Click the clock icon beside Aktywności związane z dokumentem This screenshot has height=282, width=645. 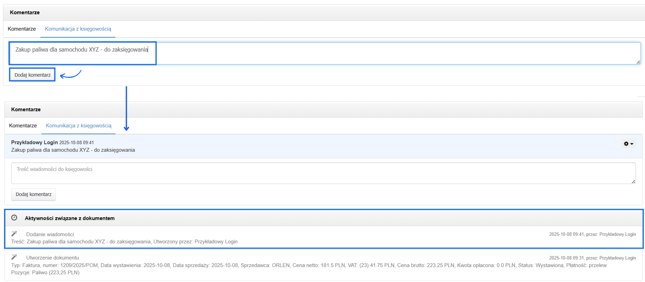pos(14,218)
